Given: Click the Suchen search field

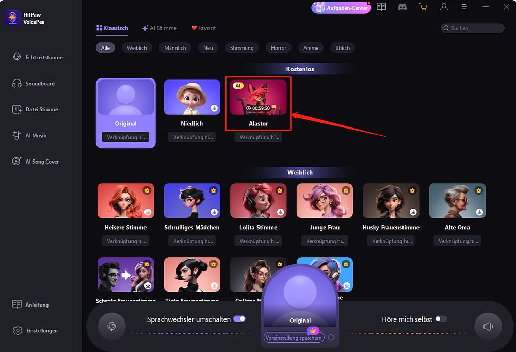Looking at the screenshot, I should click(472, 28).
